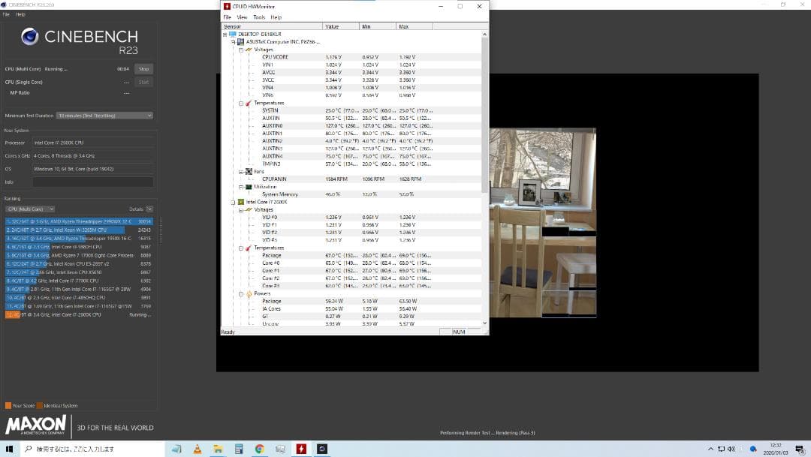This screenshot has height=457, width=811.
Task: Collapse the Utilization group
Action: pyautogui.click(x=241, y=187)
